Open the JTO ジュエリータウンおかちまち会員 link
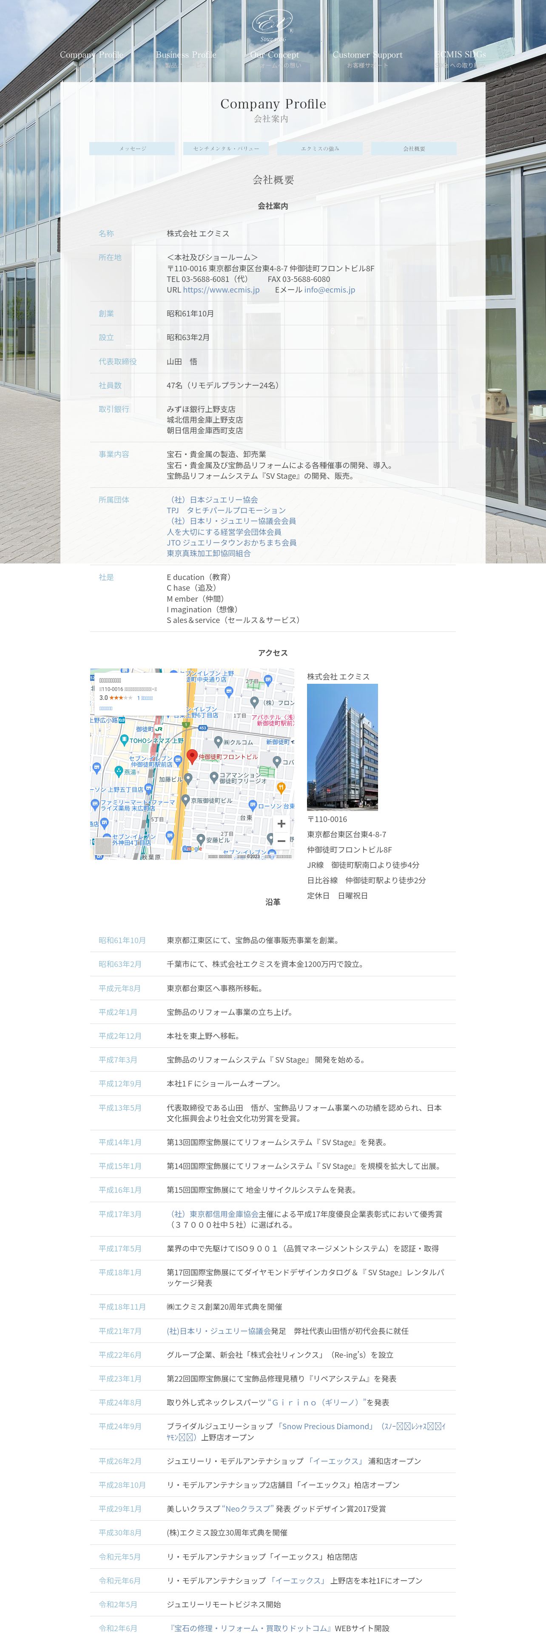The image size is (546, 1638). [231, 543]
